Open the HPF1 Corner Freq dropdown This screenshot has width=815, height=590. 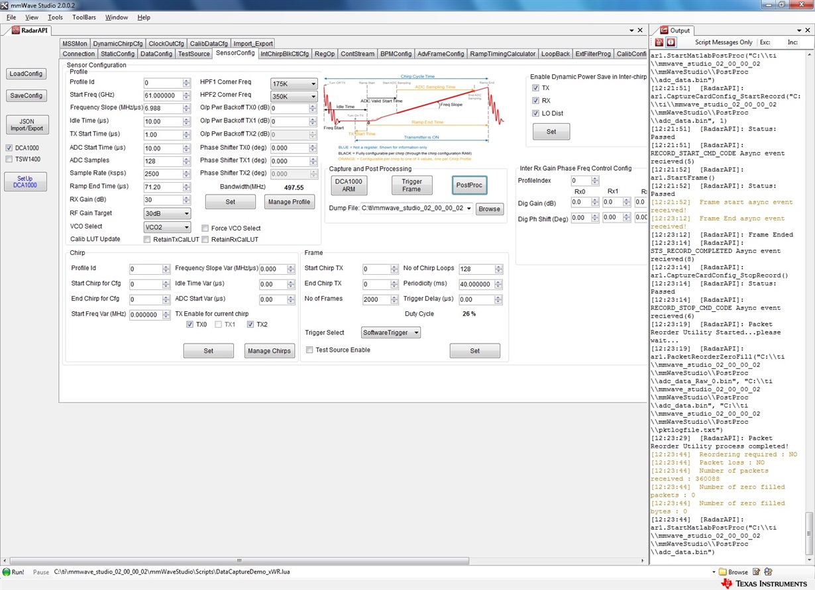[294, 84]
